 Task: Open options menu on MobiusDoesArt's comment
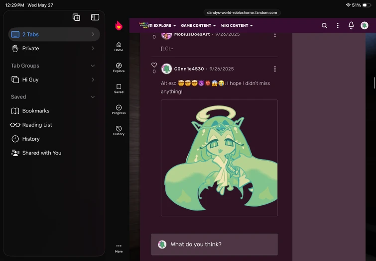pos(275,35)
